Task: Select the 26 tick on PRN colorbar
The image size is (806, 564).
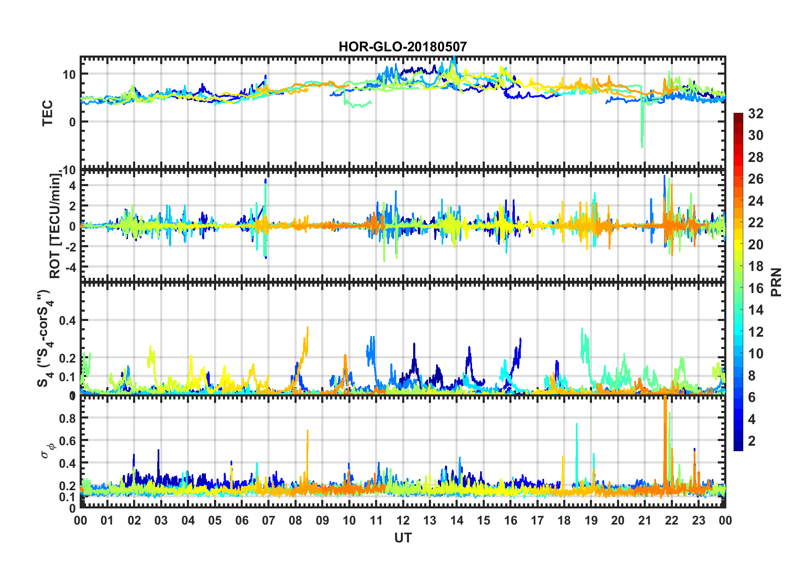Action: (756, 179)
